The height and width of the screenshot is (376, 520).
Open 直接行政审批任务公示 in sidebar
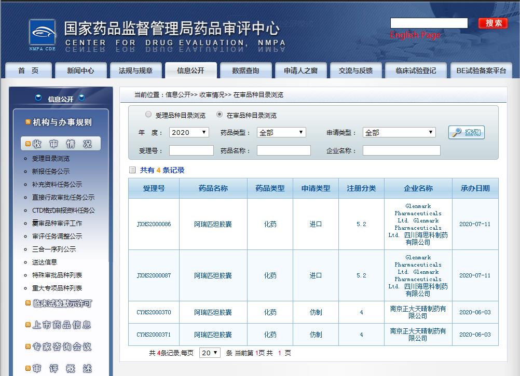63,197
